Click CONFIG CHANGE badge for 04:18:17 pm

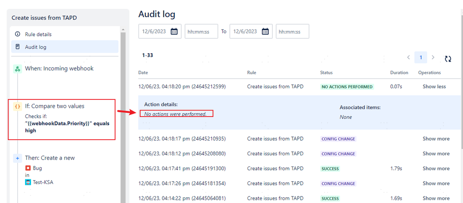(x=338, y=139)
